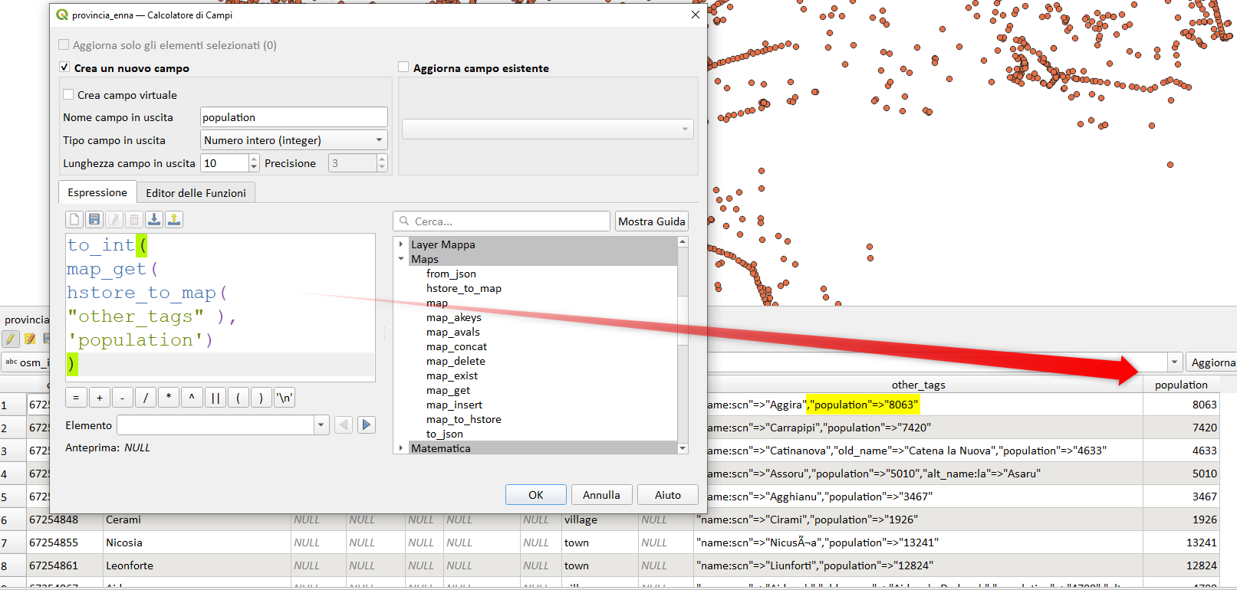
Task: Click the export user expressions icon
Action: [x=174, y=220]
